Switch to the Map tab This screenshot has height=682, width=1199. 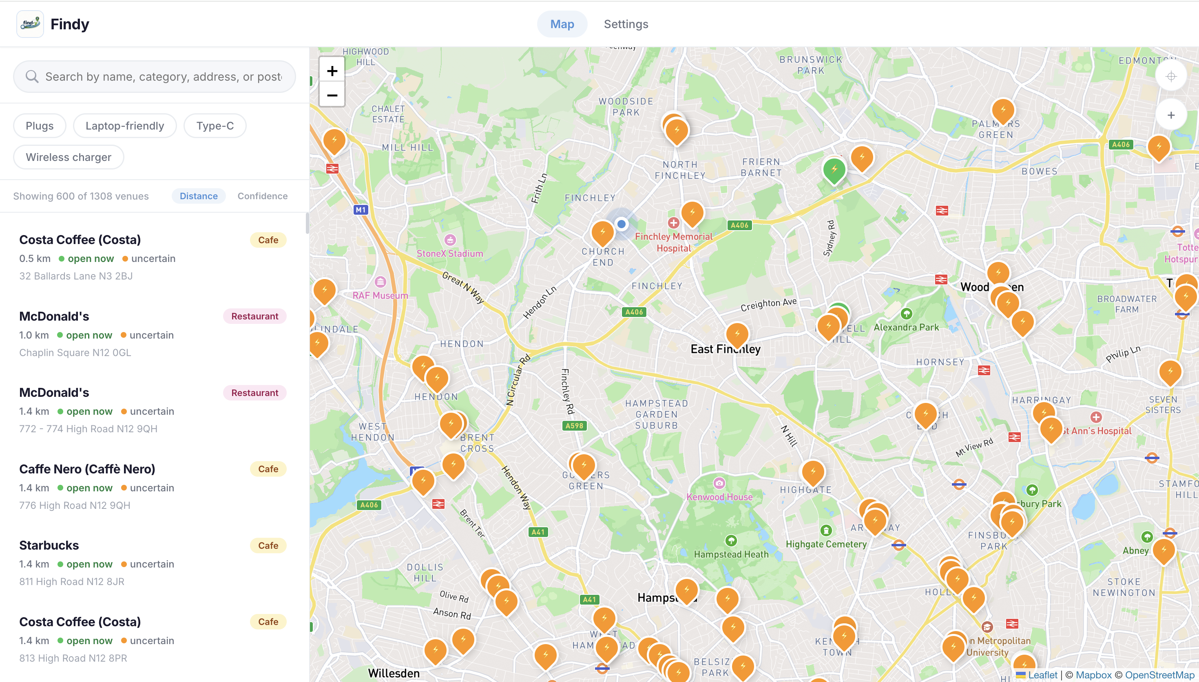coord(562,24)
